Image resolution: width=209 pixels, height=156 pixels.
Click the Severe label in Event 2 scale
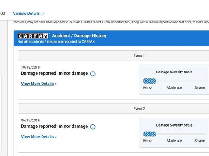coord(200,141)
